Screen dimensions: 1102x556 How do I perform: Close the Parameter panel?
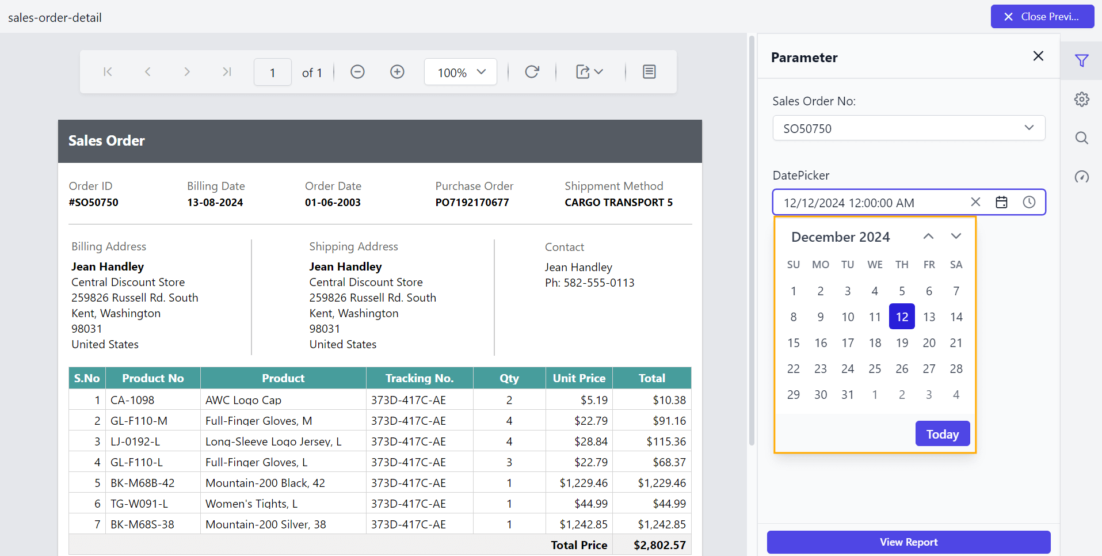(x=1038, y=56)
